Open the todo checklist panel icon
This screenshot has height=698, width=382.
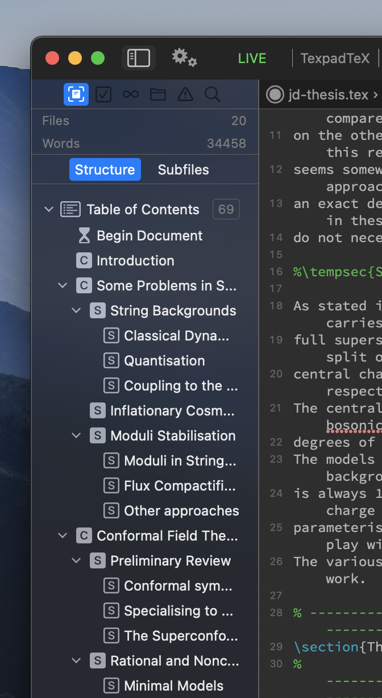[103, 94]
